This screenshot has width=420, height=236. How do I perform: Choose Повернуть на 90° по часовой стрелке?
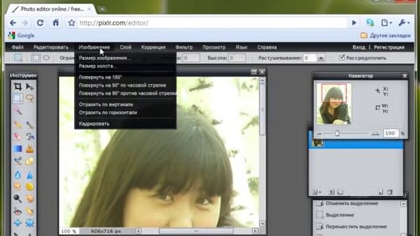tap(123, 85)
